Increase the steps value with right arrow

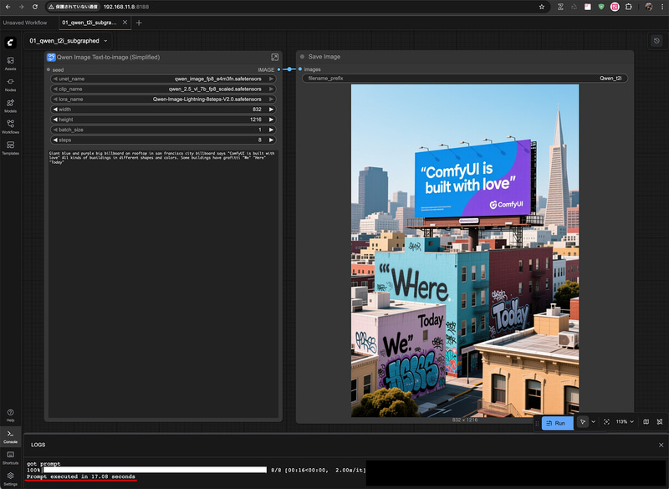(271, 140)
